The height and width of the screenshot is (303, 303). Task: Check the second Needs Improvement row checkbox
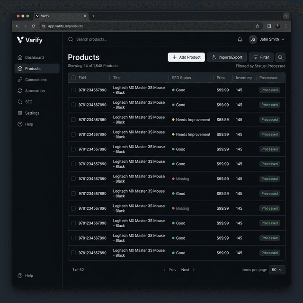click(x=73, y=134)
